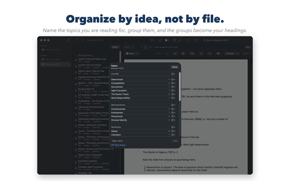Open options menu for Determinism topic

click(173, 79)
